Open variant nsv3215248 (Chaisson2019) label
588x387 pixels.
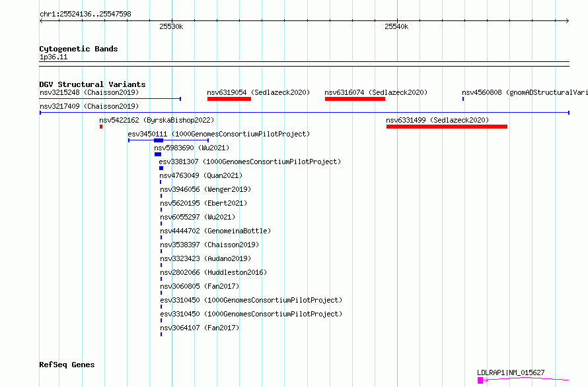89,92
